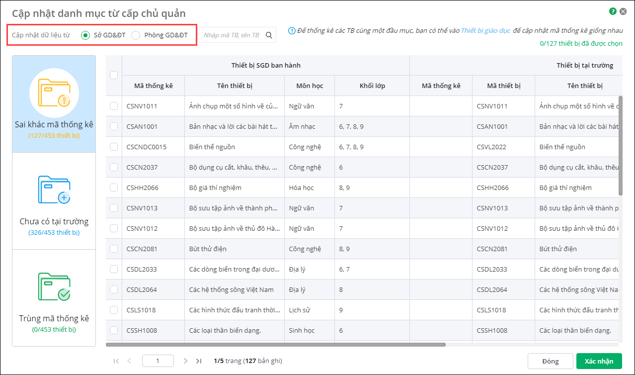
Task: Click the page number input field
Action: tap(158, 361)
